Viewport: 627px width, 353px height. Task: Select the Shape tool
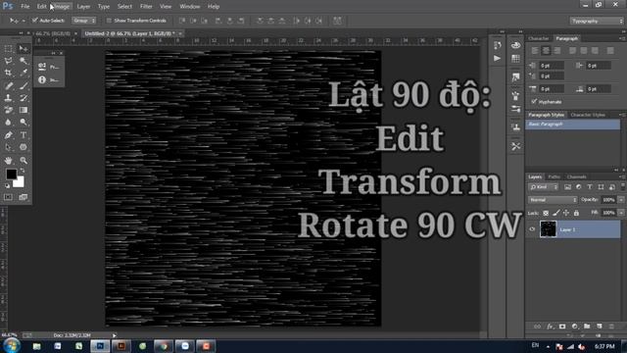tap(24, 147)
